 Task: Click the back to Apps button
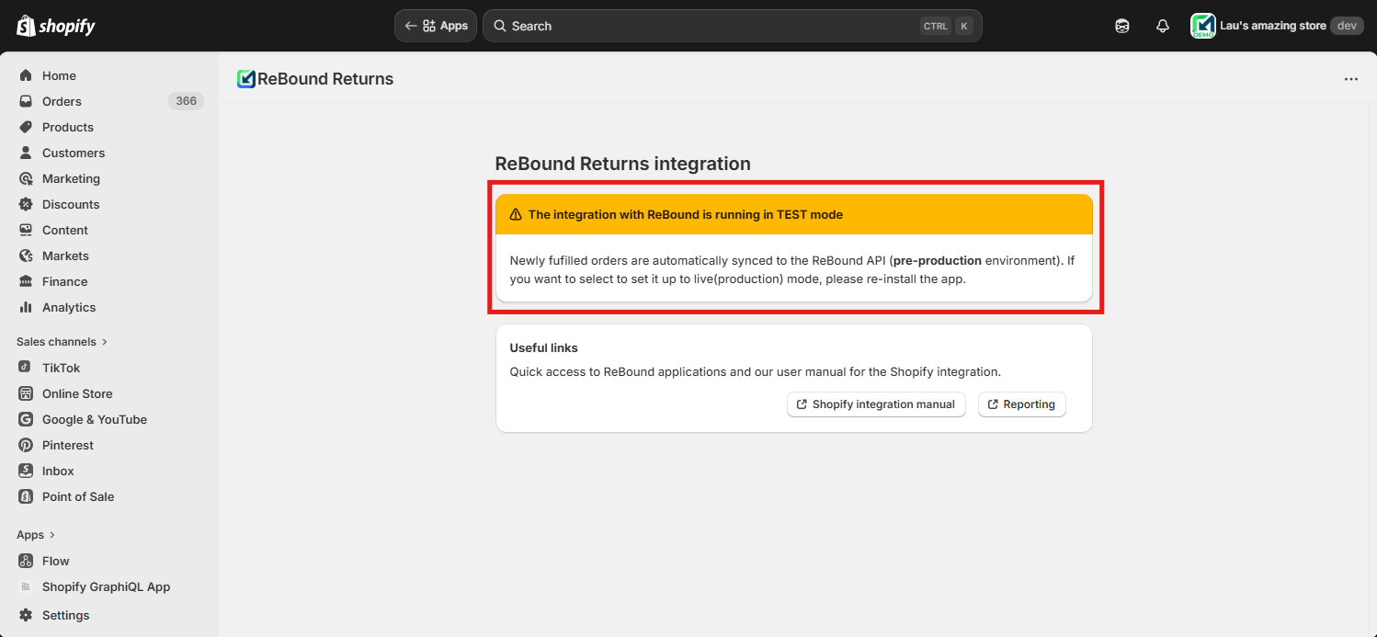[436, 26]
